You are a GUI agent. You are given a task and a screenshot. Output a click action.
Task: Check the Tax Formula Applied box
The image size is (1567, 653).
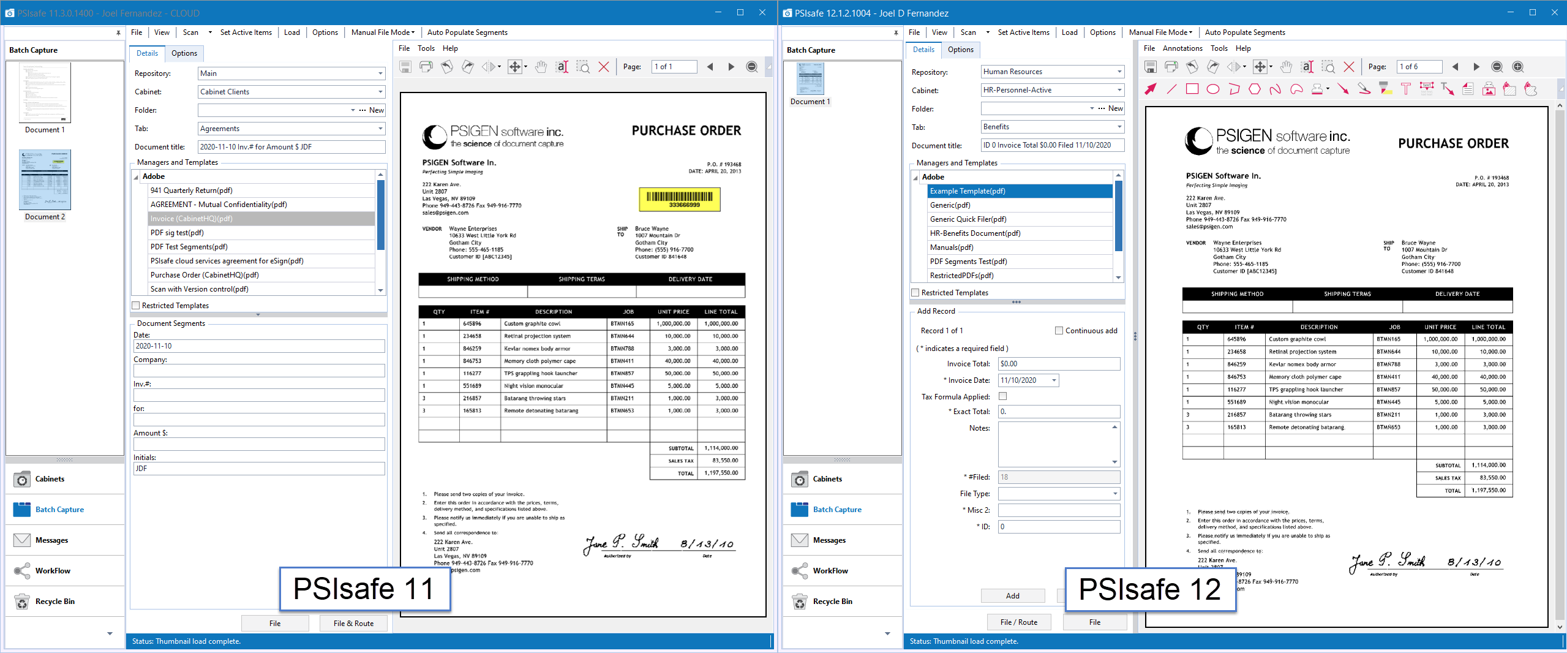click(x=1002, y=396)
